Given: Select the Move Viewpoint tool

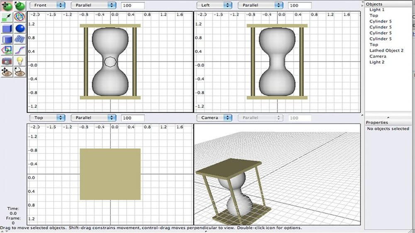Looking at the screenshot, I should click(x=7, y=72).
